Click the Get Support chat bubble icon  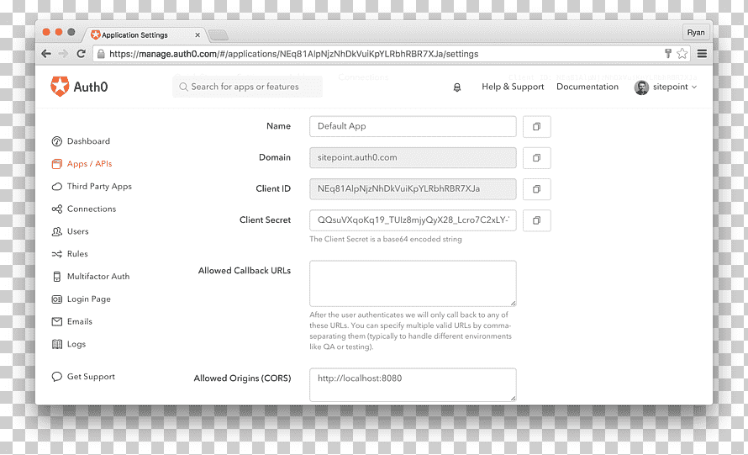[x=57, y=377]
